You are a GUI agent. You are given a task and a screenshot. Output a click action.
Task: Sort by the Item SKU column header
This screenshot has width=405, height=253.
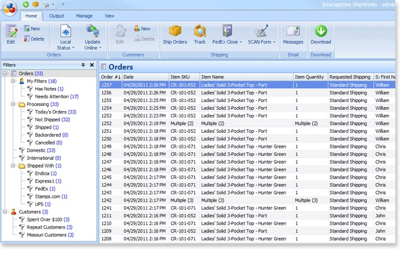184,77
